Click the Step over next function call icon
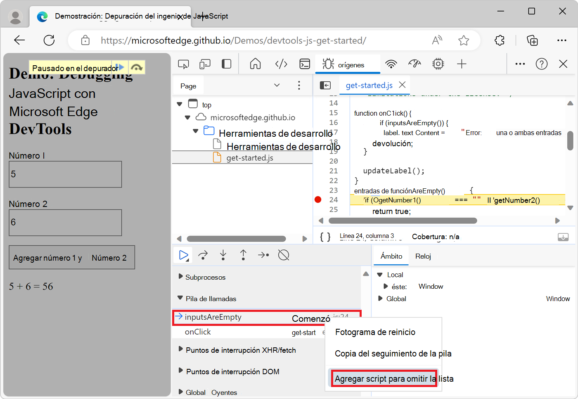Image resolution: width=578 pixels, height=399 pixels. [203, 255]
